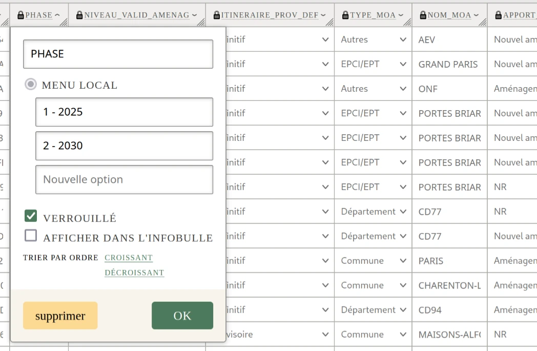Sort by Décroissant order
The height and width of the screenshot is (351, 537).
[134, 273]
